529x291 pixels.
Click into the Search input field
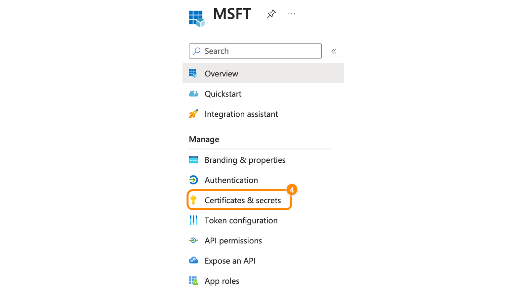[x=255, y=51]
